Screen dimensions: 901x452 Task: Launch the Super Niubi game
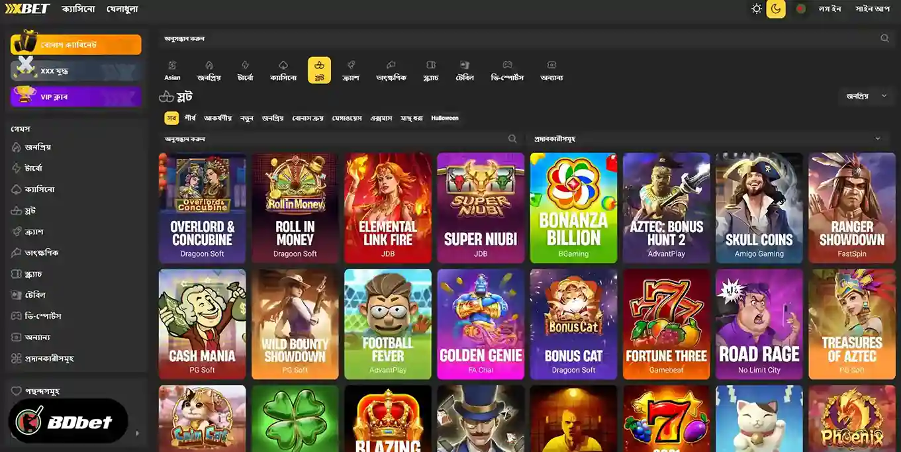(481, 208)
